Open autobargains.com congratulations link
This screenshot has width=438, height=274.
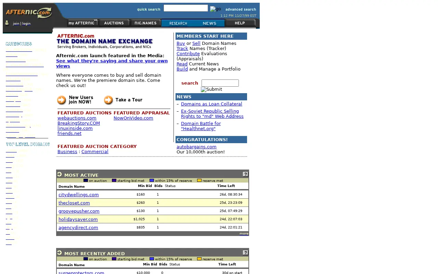tap(196, 147)
